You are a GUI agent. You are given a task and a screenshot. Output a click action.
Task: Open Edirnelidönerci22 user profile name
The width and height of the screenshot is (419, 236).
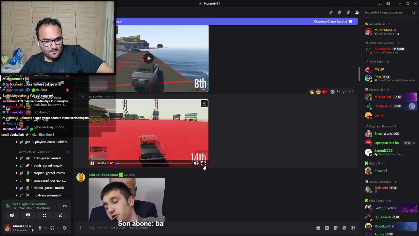tap(103, 175)
